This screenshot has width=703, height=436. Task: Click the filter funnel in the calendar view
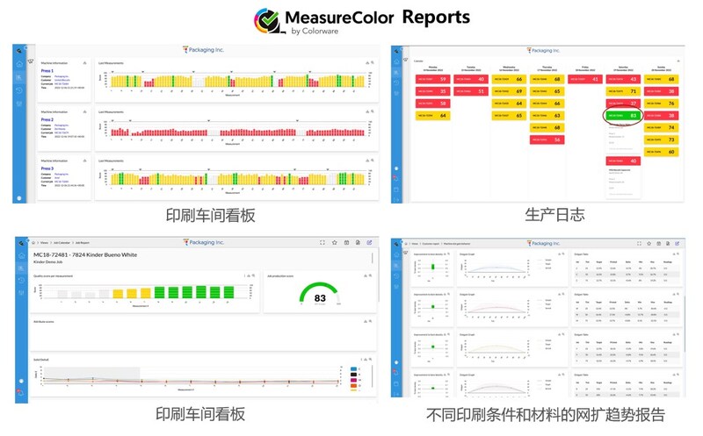coord(405,60)
